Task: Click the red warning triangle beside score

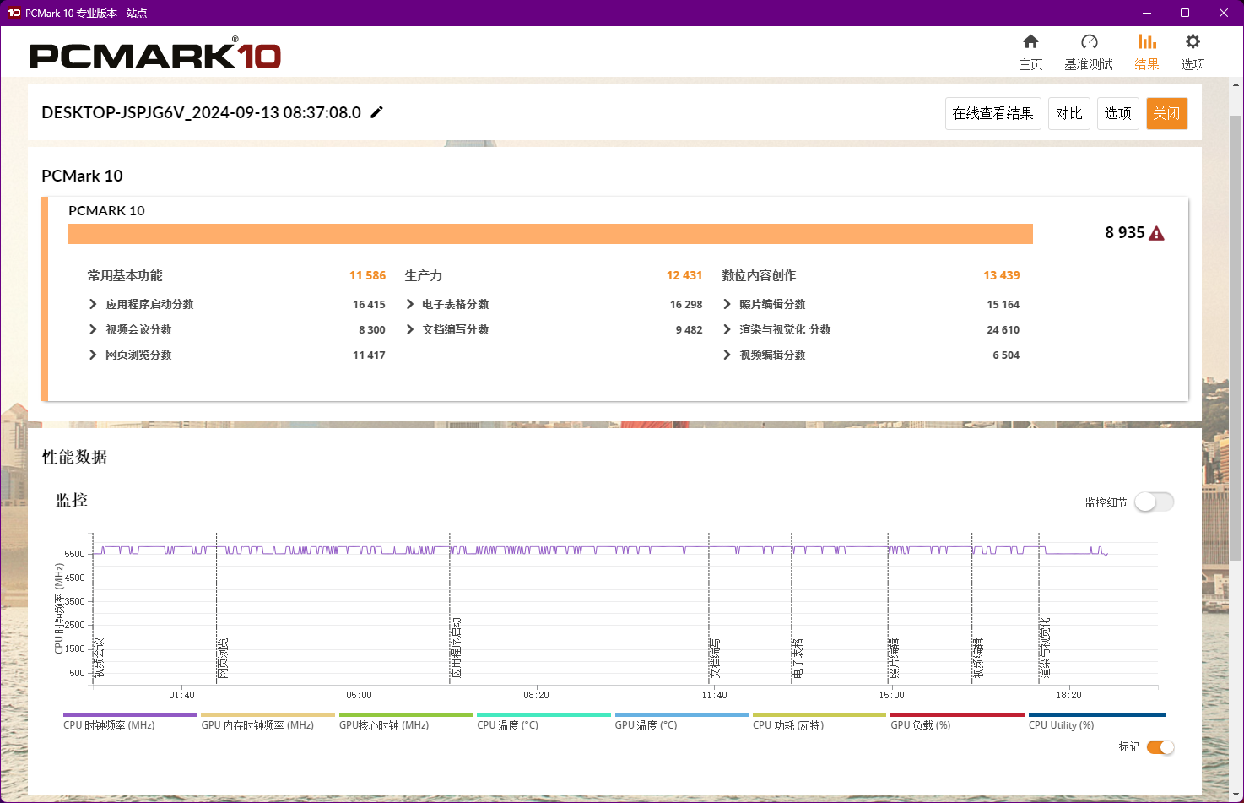Action: click(1156, 234)
